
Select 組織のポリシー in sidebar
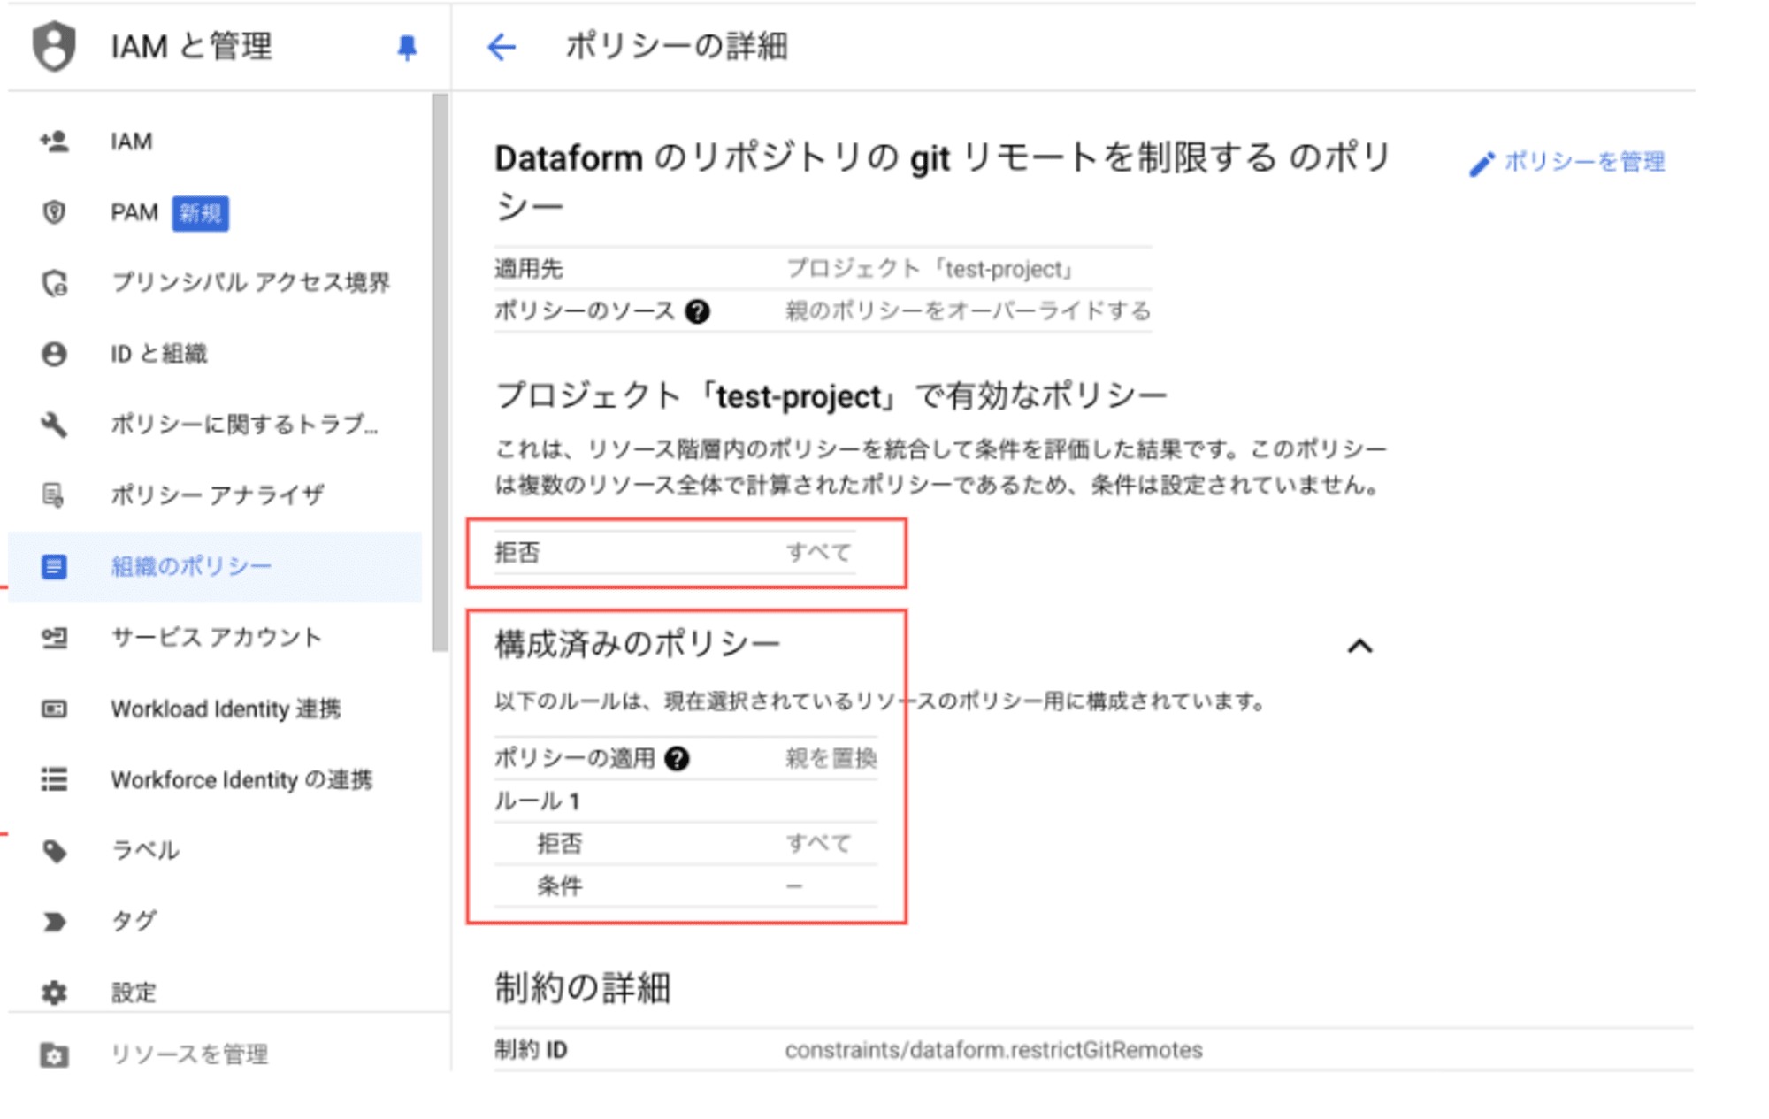point(214,567)
